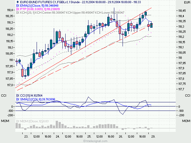This screenshot has width=191, height=143.
Task: Click the tallest bar in the MOM histogram
Action: click(x=57, y=125)
